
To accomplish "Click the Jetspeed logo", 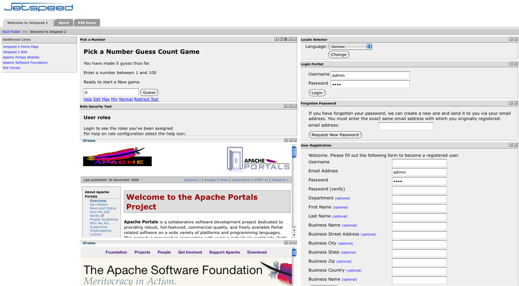I will point(38,8).
